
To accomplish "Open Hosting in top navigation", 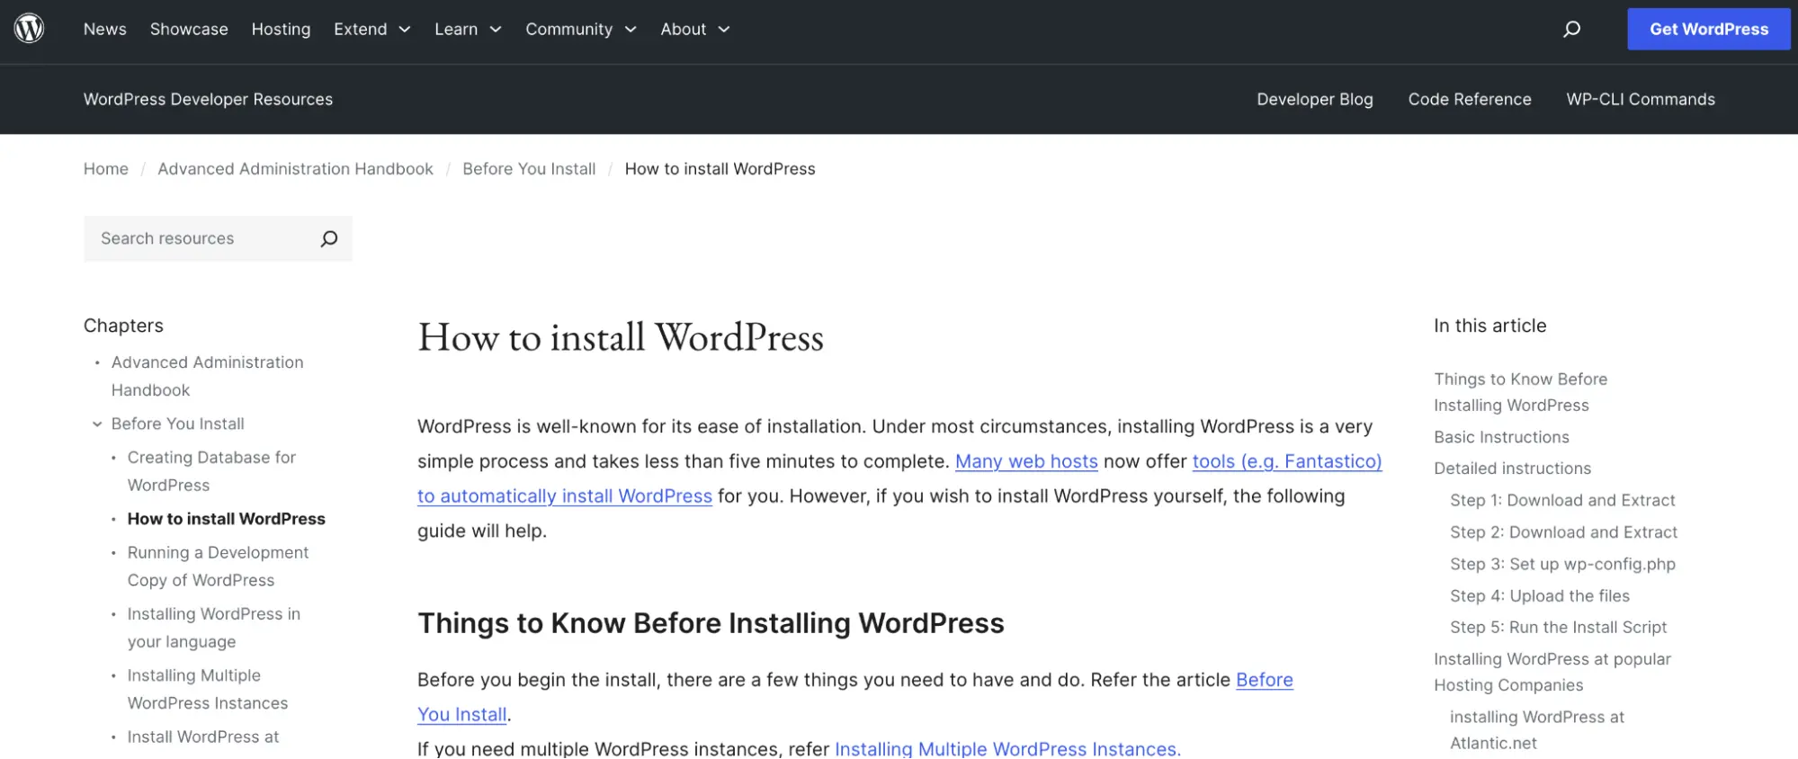I will 281,29.
